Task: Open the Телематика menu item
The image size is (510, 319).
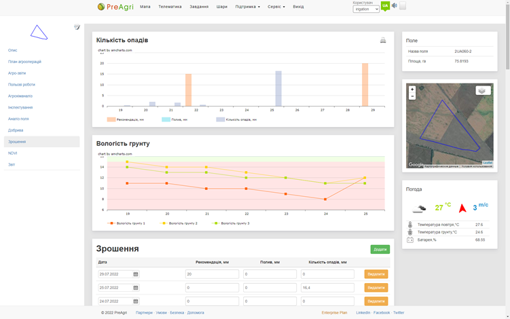Action: (x=170, y=7)
